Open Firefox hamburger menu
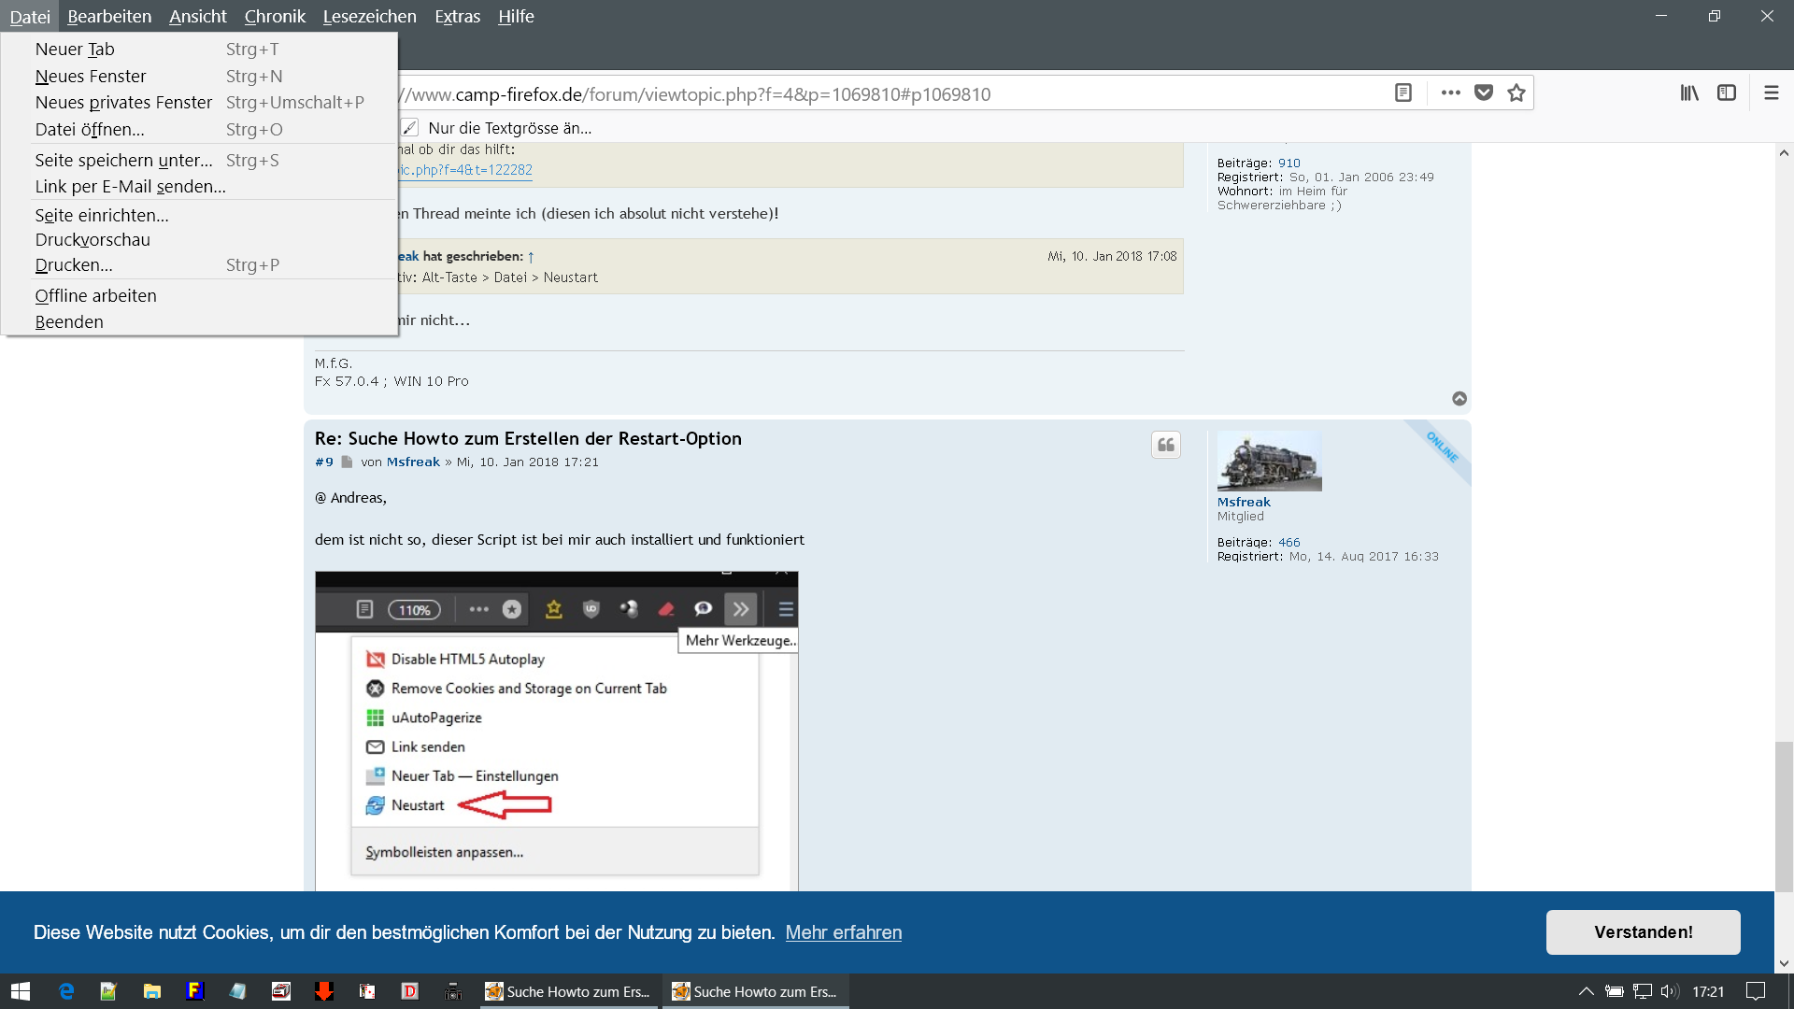The width and height of the screenshot is (1794, 1009). click(x=1771, y=92)
